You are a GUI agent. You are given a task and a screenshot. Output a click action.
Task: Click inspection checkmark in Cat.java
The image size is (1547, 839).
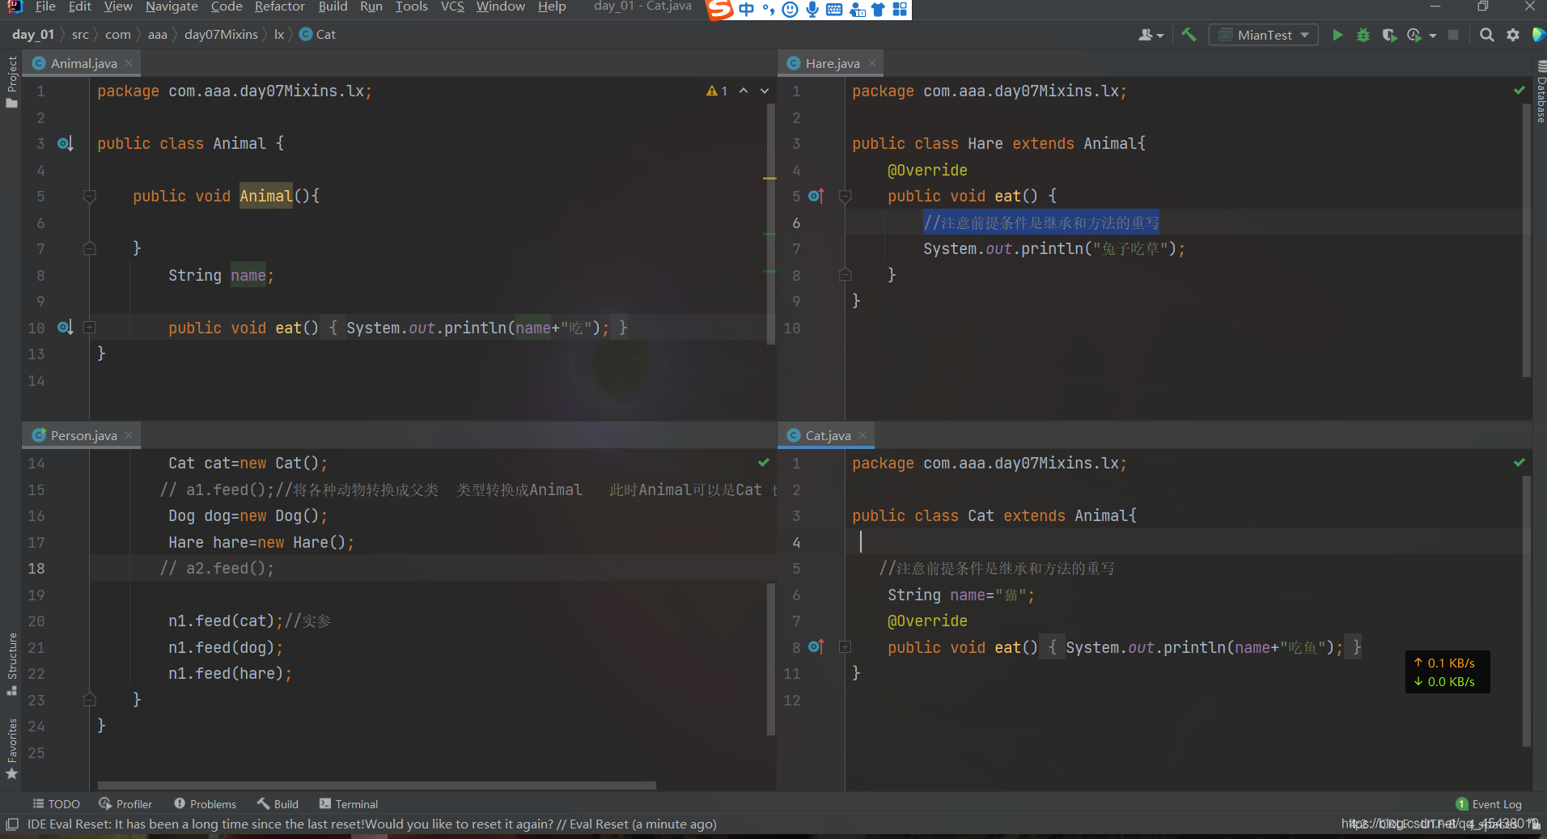pyautogui.click(x=1519, y=463)
